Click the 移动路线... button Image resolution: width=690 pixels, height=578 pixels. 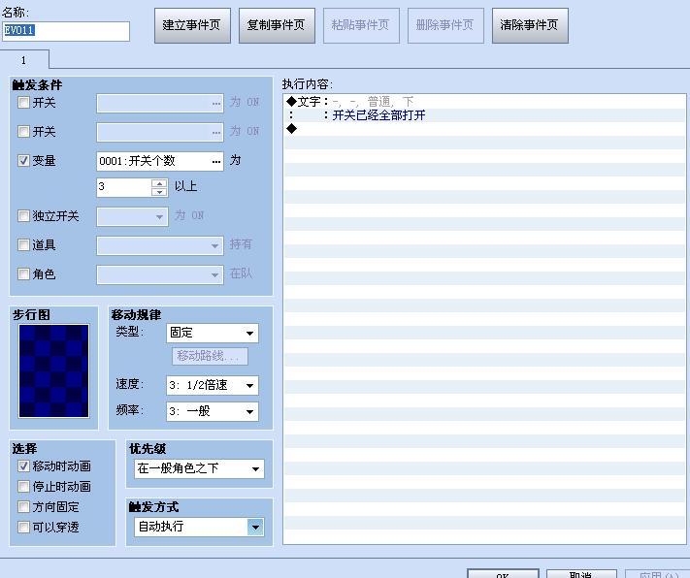click(x=210, y=356)
